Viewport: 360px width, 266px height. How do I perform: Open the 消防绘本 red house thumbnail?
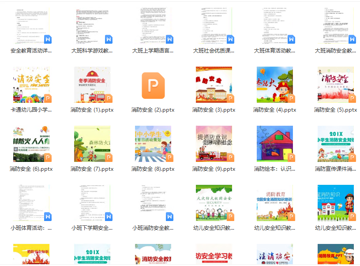274,144
